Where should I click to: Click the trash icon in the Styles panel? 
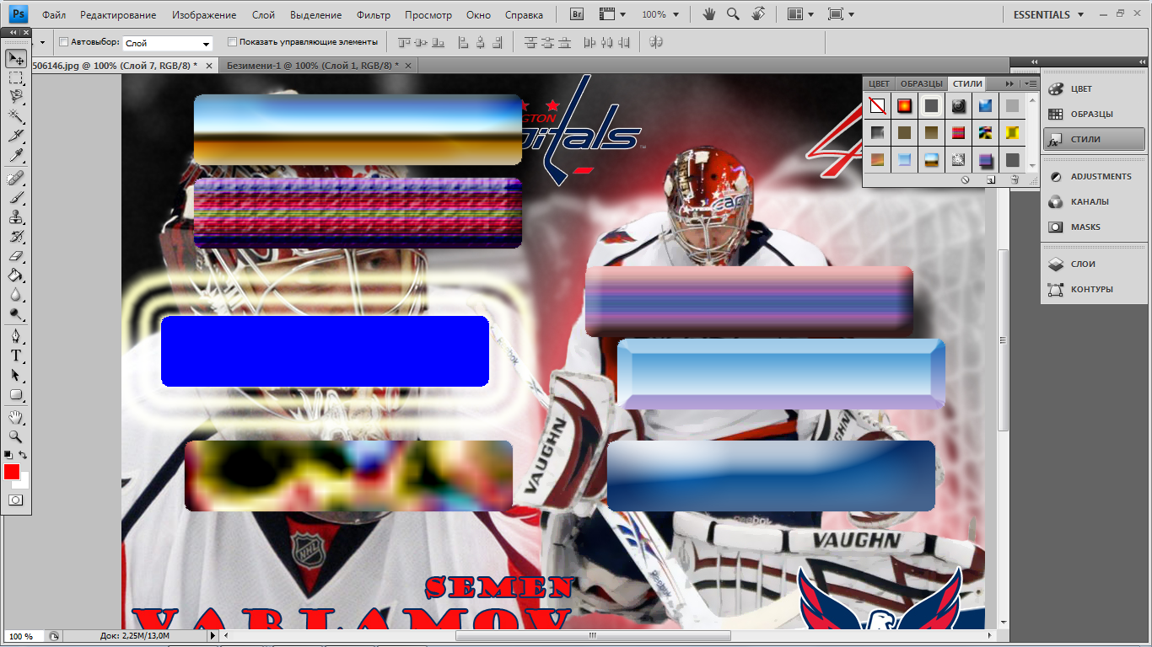1015,179
